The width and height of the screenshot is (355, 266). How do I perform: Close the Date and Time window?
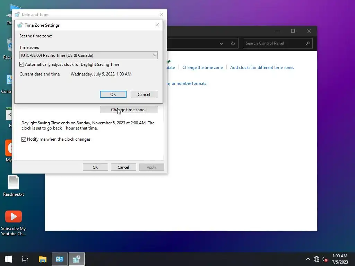[162, 14]
